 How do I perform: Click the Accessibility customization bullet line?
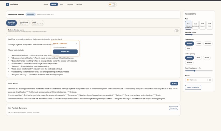click(x=39, y=72)
